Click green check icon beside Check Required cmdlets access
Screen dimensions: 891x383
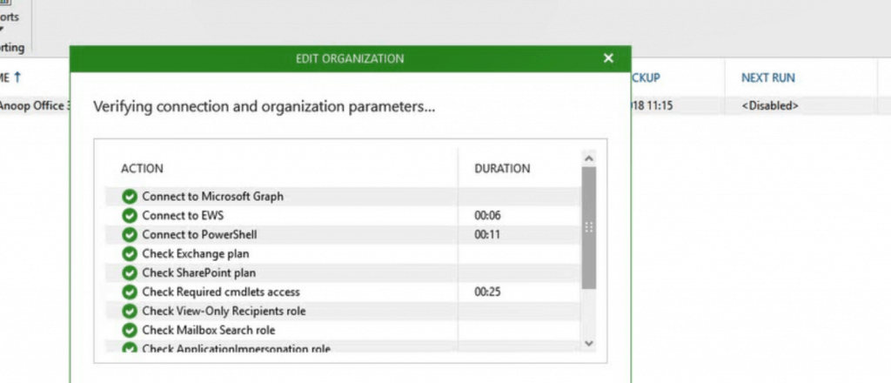(130, 292)
